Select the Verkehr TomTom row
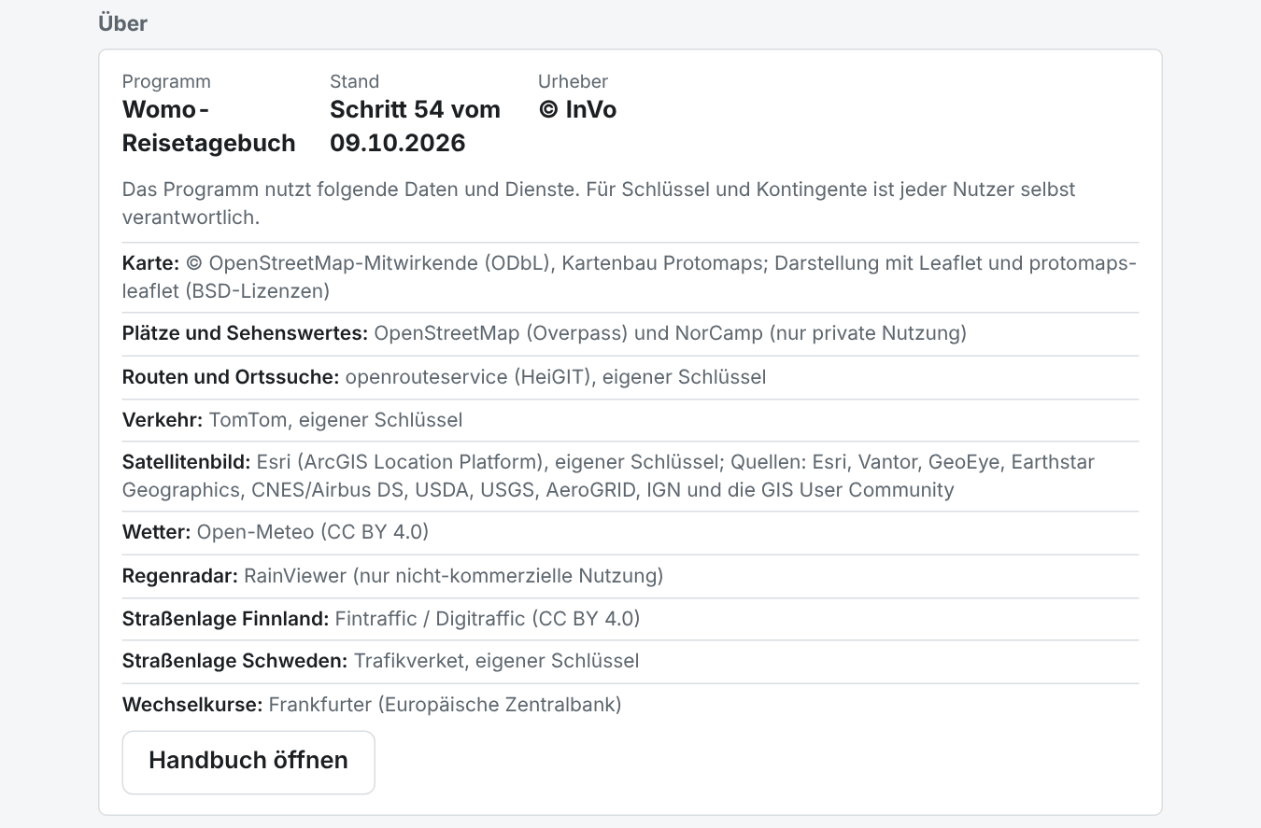The width and height of the screenshot is (1261, 828). [630, 420]
